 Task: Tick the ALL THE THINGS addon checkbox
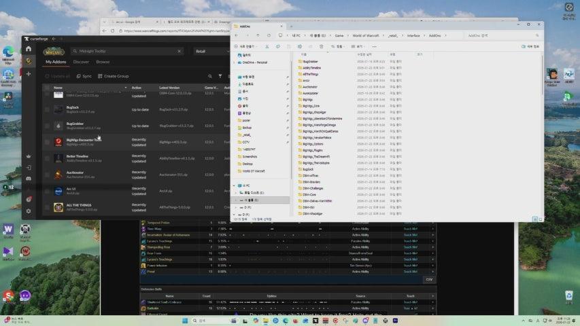47,207
